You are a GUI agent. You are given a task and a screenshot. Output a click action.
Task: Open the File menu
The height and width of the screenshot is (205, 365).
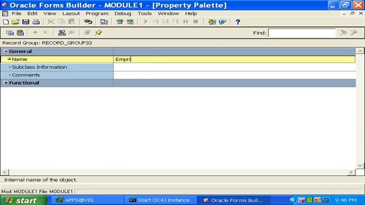[17, 14]
